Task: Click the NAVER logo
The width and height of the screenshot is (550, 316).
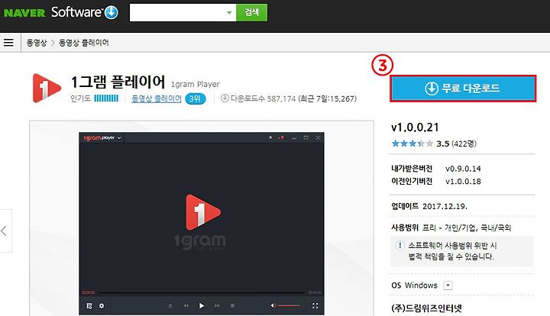Action: [24, 13]
